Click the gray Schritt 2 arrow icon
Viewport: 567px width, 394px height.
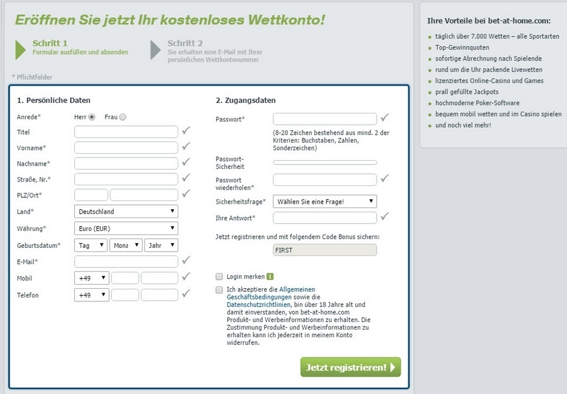(156, 50)
